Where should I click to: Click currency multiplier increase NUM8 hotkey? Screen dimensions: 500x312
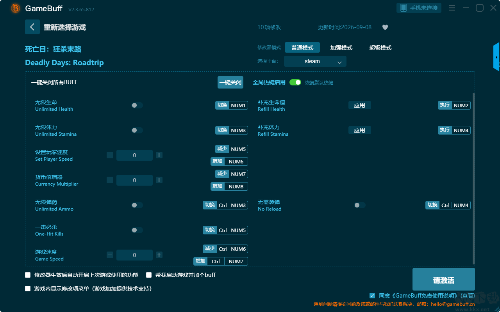[x=229, y=186]
